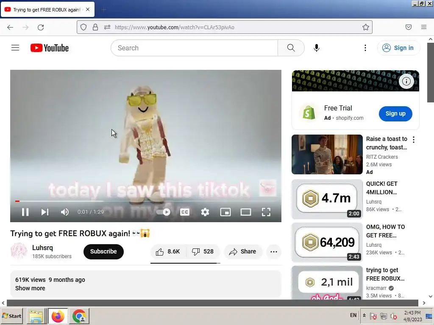Seek on the video progress bar

click(146, 201)
